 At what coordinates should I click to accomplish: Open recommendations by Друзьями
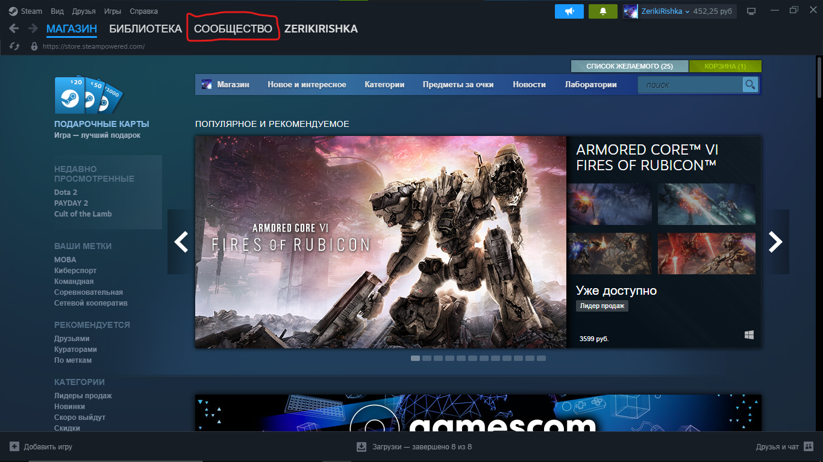72,339
